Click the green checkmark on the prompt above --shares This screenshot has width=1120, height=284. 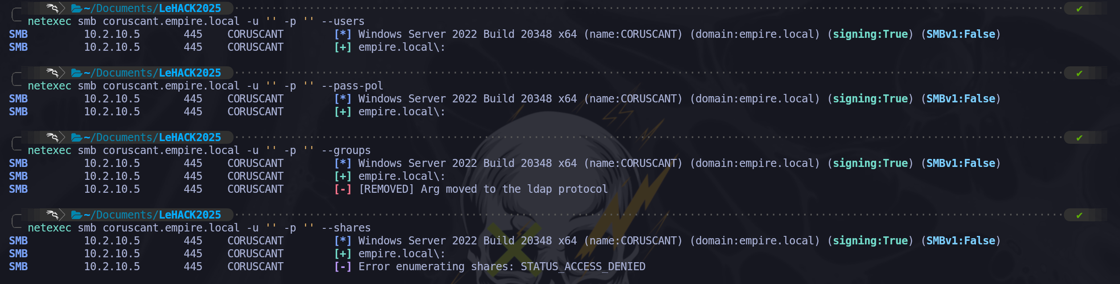point(1079,215)
